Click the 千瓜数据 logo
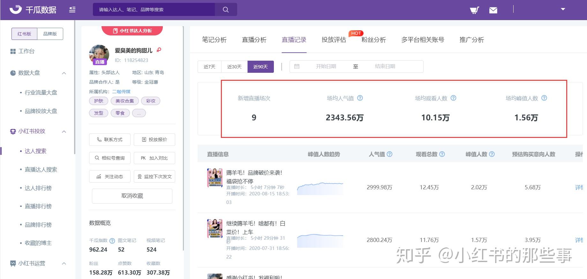Screen dimensions: 587x279 [33, 10]
